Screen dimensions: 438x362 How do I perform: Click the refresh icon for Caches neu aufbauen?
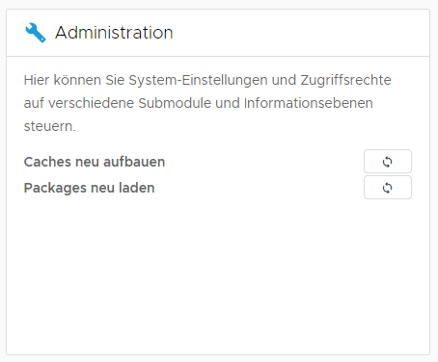388,162
